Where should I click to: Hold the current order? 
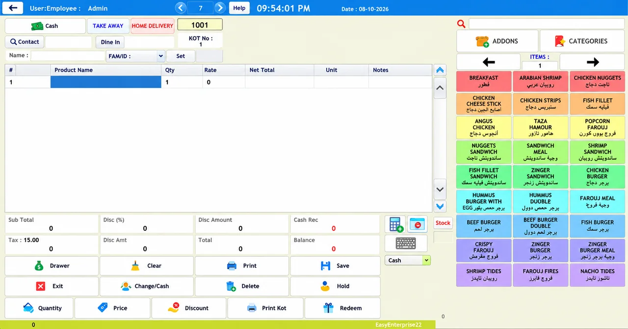335,286
